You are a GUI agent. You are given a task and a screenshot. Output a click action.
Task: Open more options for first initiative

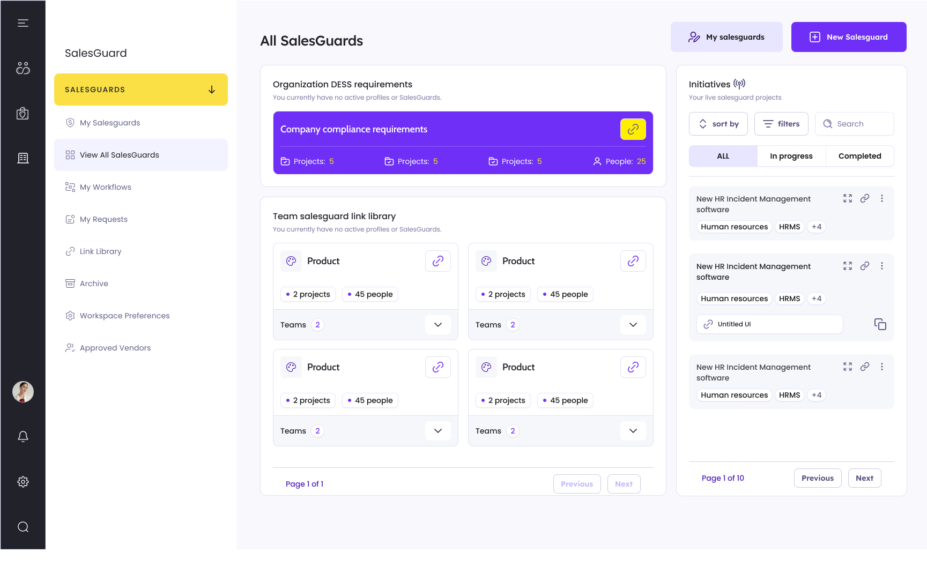pos(881,198)
